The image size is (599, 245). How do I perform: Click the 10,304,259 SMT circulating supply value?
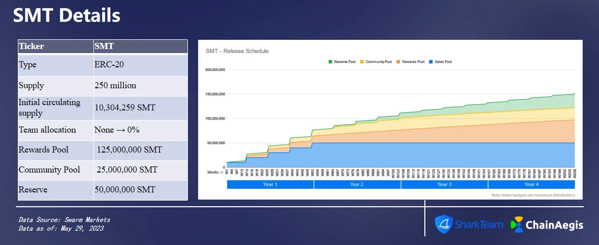tap(140, 108)
